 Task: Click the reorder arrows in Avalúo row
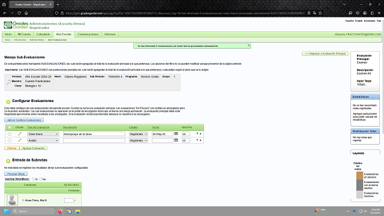(199, 140)
